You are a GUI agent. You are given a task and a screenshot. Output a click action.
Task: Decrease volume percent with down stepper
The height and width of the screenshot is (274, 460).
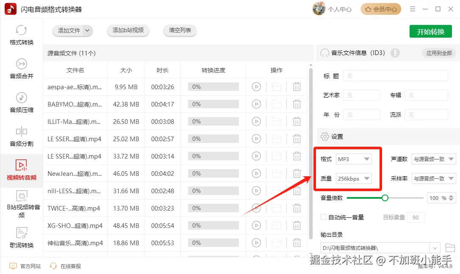(451, 200)
